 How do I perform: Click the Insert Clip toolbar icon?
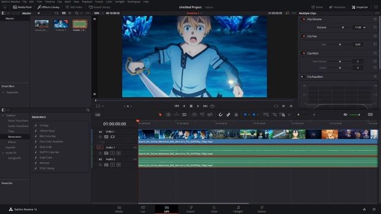[x=194, y=115]
